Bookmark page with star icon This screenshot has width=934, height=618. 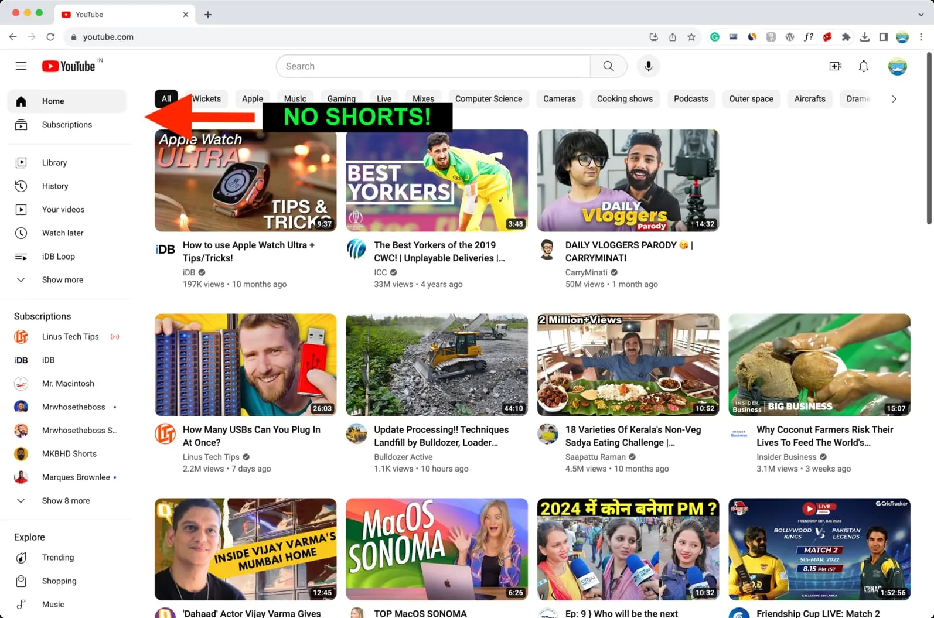click(x=691, y=37)
